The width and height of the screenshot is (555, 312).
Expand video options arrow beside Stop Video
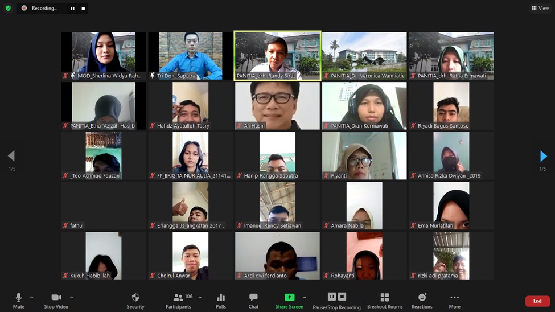tap(71, 297)
